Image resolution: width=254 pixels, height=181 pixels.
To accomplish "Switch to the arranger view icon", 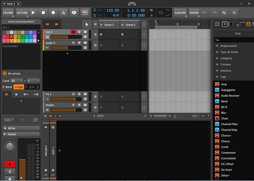I will pos(56,24).
